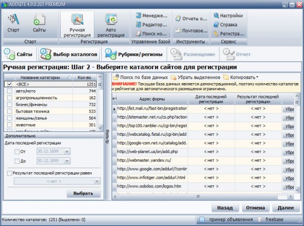Click Убрать button for webmaster.yandex.ru row
This screenshot has width=304, height=226.
pyautogui.click(x=288, y=161)
